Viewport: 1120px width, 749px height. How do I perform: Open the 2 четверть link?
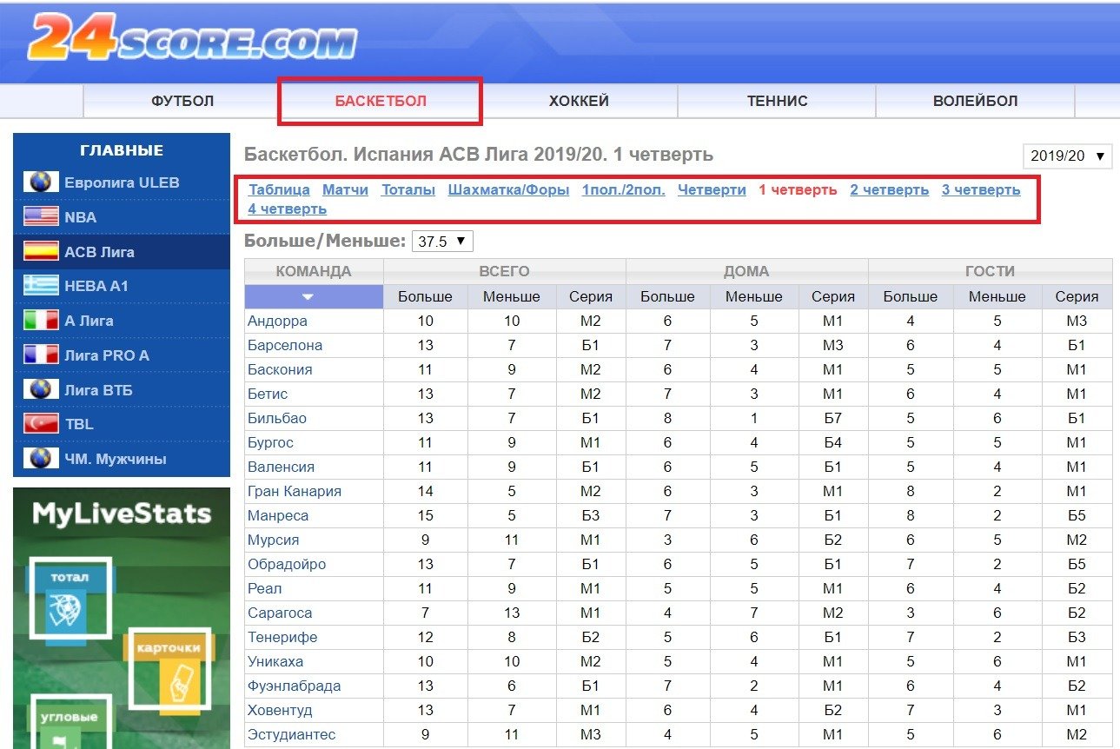(889, 189)
